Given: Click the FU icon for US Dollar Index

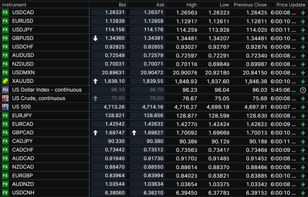Looking at the screenshot, I should point(5,90).
